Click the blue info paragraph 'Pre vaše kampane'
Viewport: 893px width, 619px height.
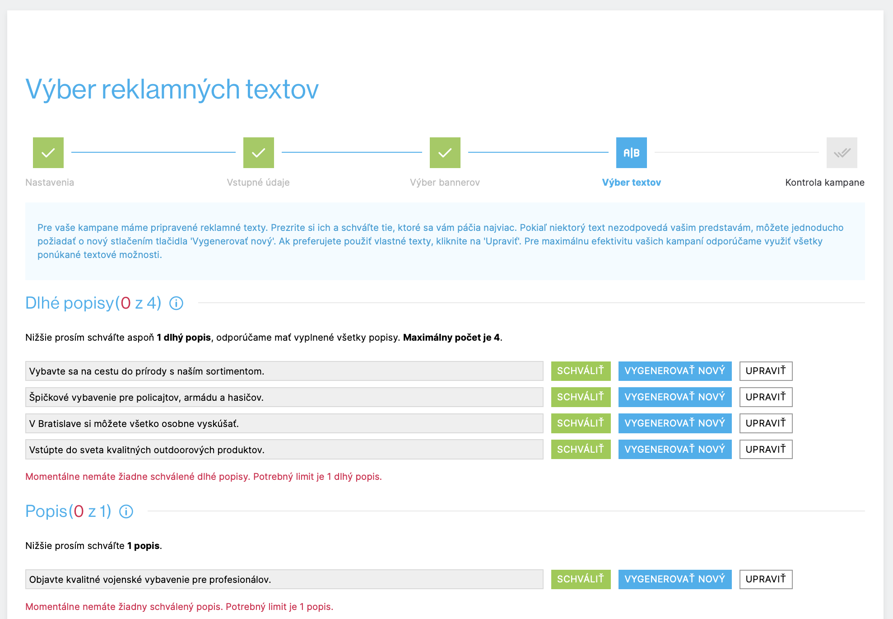pos(441,241)
